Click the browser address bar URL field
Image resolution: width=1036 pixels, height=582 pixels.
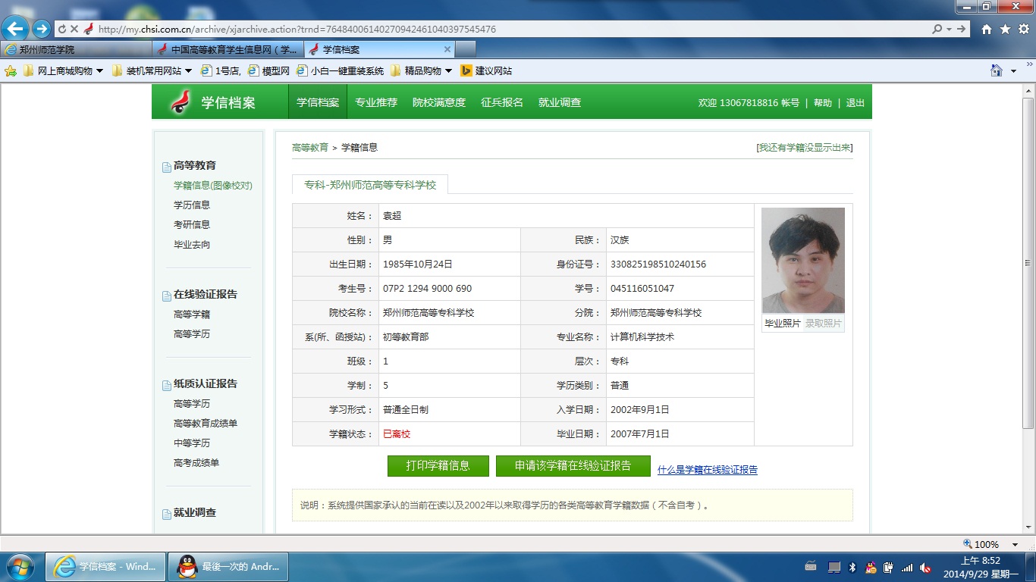493,30
